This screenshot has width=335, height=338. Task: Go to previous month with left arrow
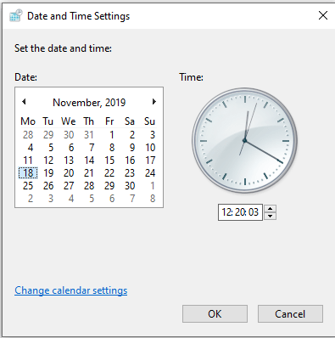[x=24, y=101]
